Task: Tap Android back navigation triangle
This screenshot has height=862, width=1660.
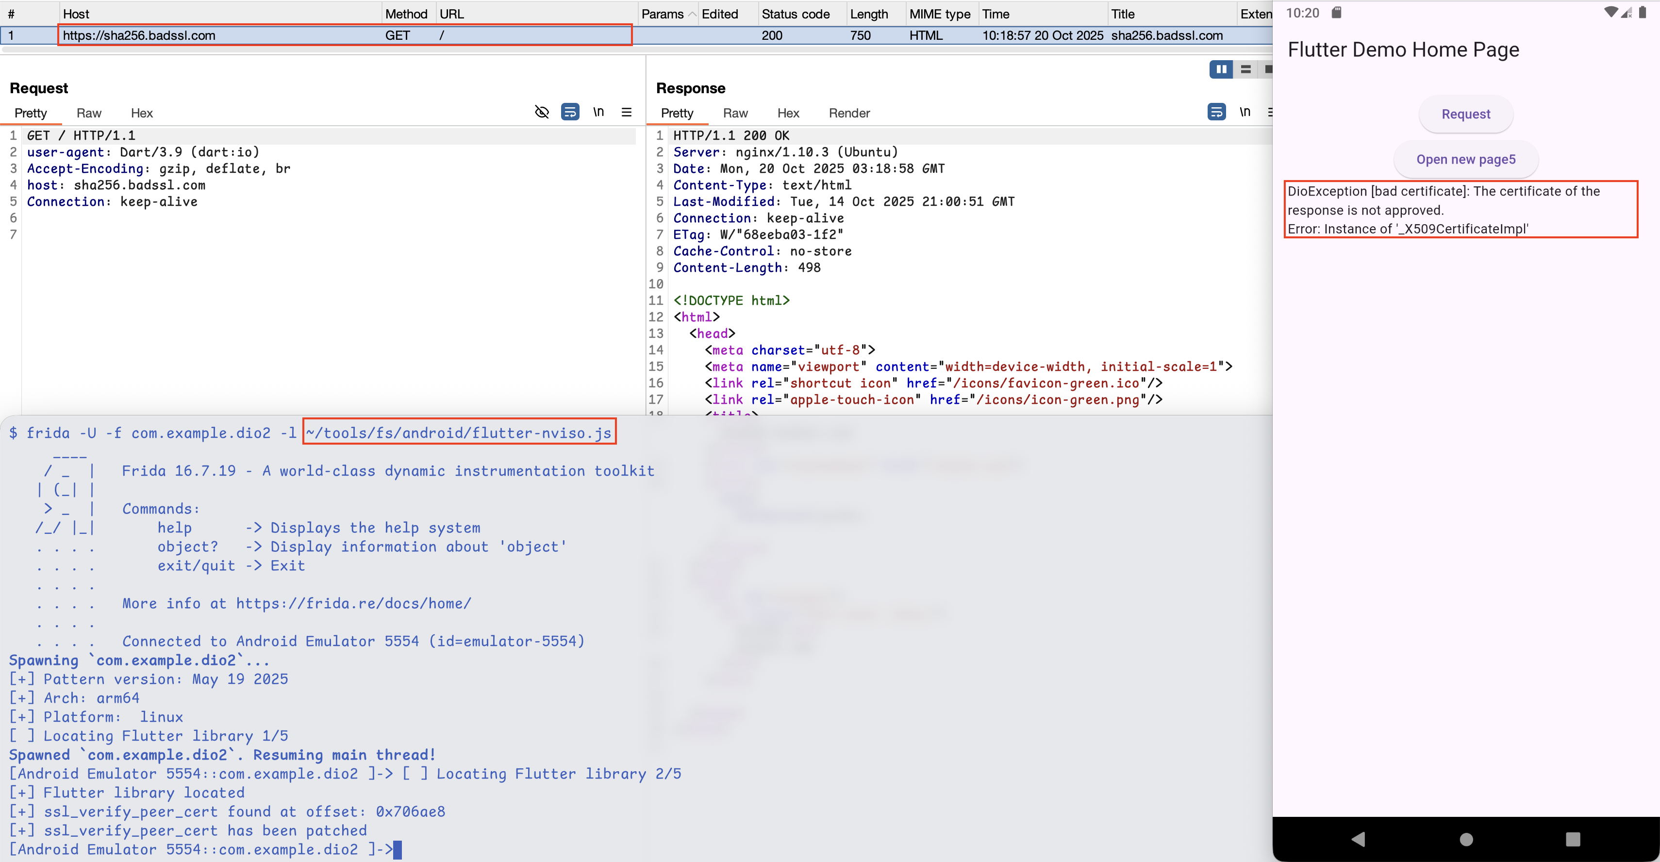Action: (x=1359, y=839)
